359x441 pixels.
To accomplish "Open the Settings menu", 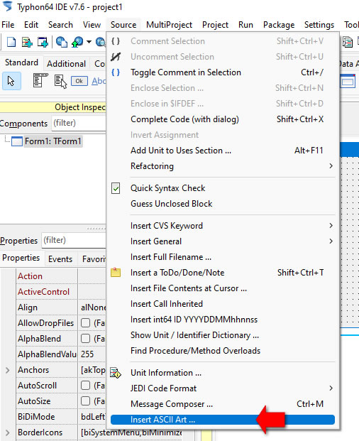I will click(319, 25).
